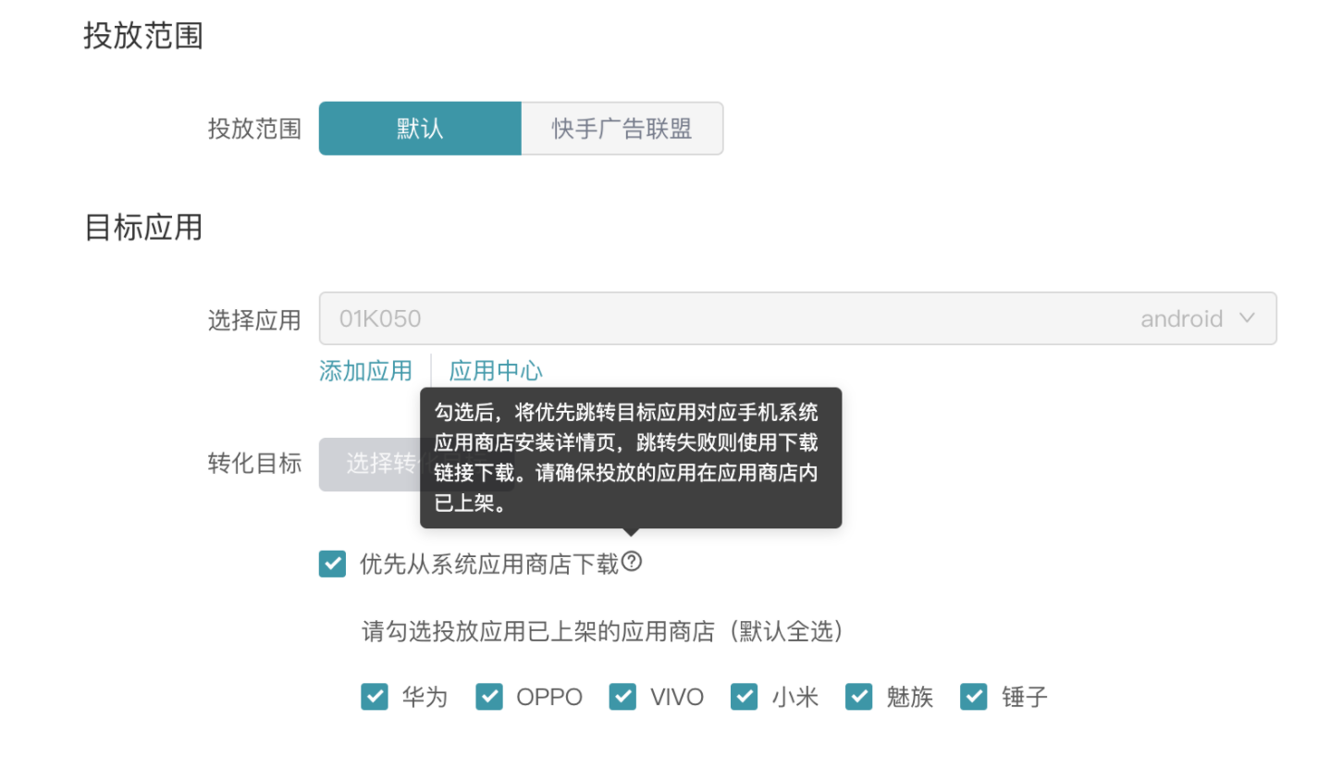Click the 转化目标 field label
This screenshot has width=1330, height=757.
[255, 464]
